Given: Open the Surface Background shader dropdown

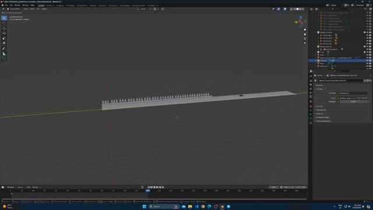Looking at the screenshot, I should (352, 93).
